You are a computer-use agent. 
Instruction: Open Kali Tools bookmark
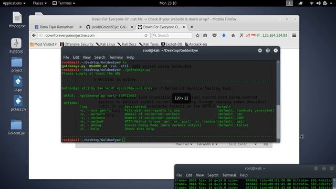(x=149, y=44)
